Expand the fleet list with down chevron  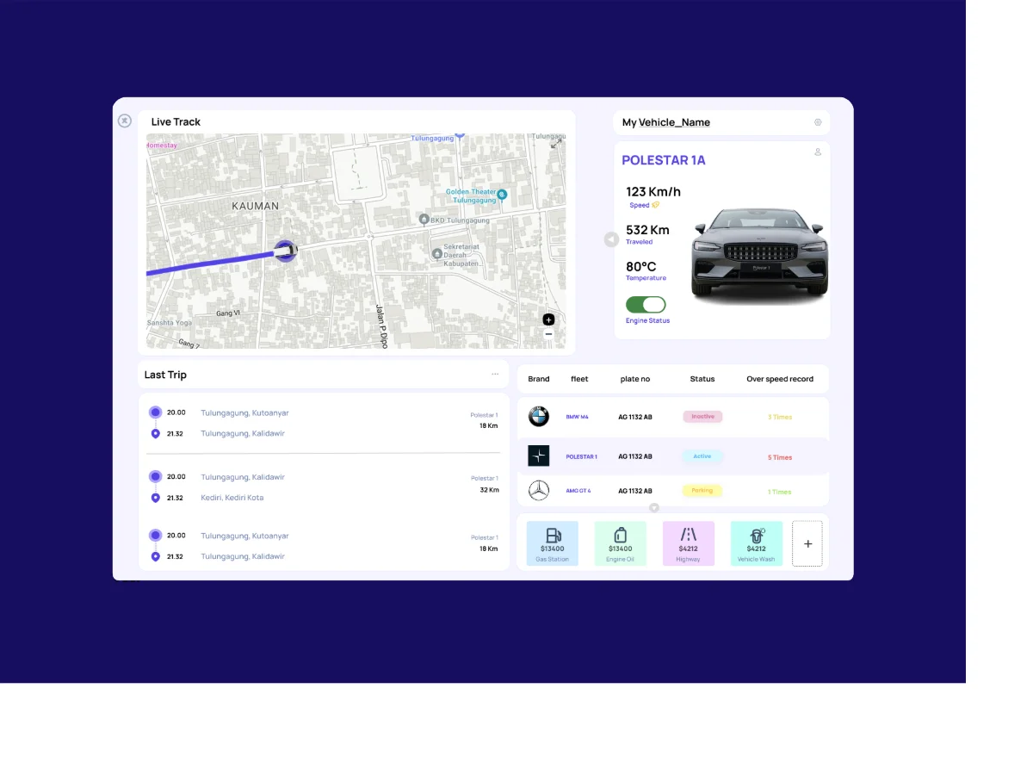654,508
